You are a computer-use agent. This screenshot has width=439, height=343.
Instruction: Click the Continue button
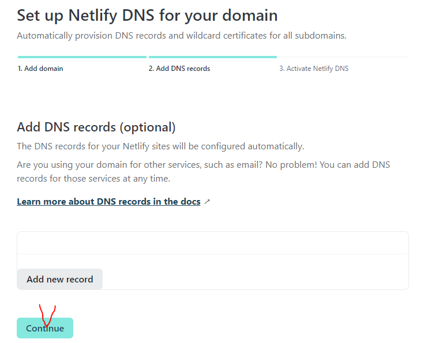click(x=45, y=328)
